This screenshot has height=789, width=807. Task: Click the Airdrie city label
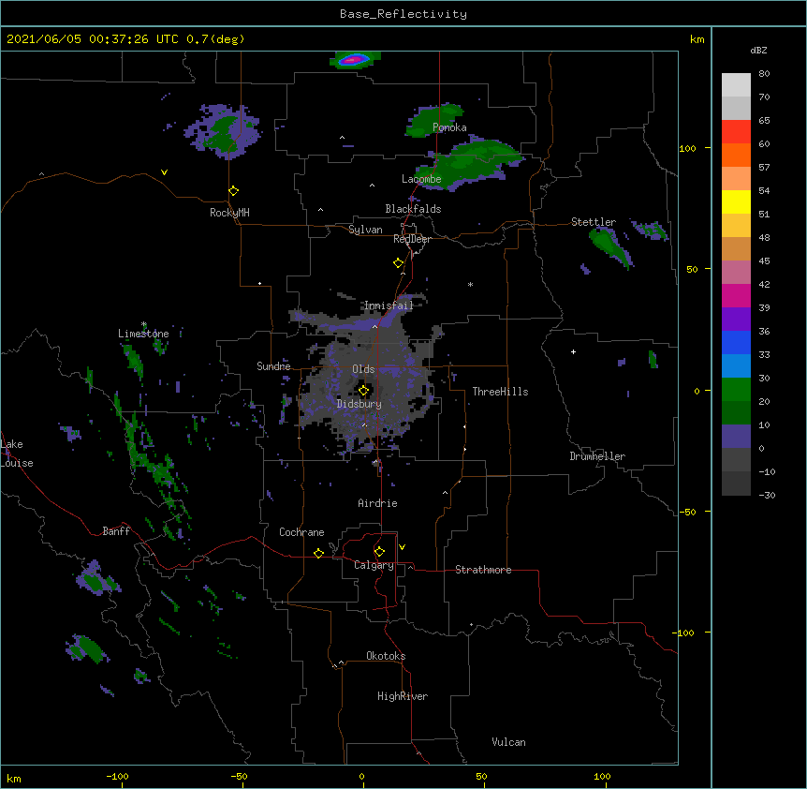coord(378,503)
